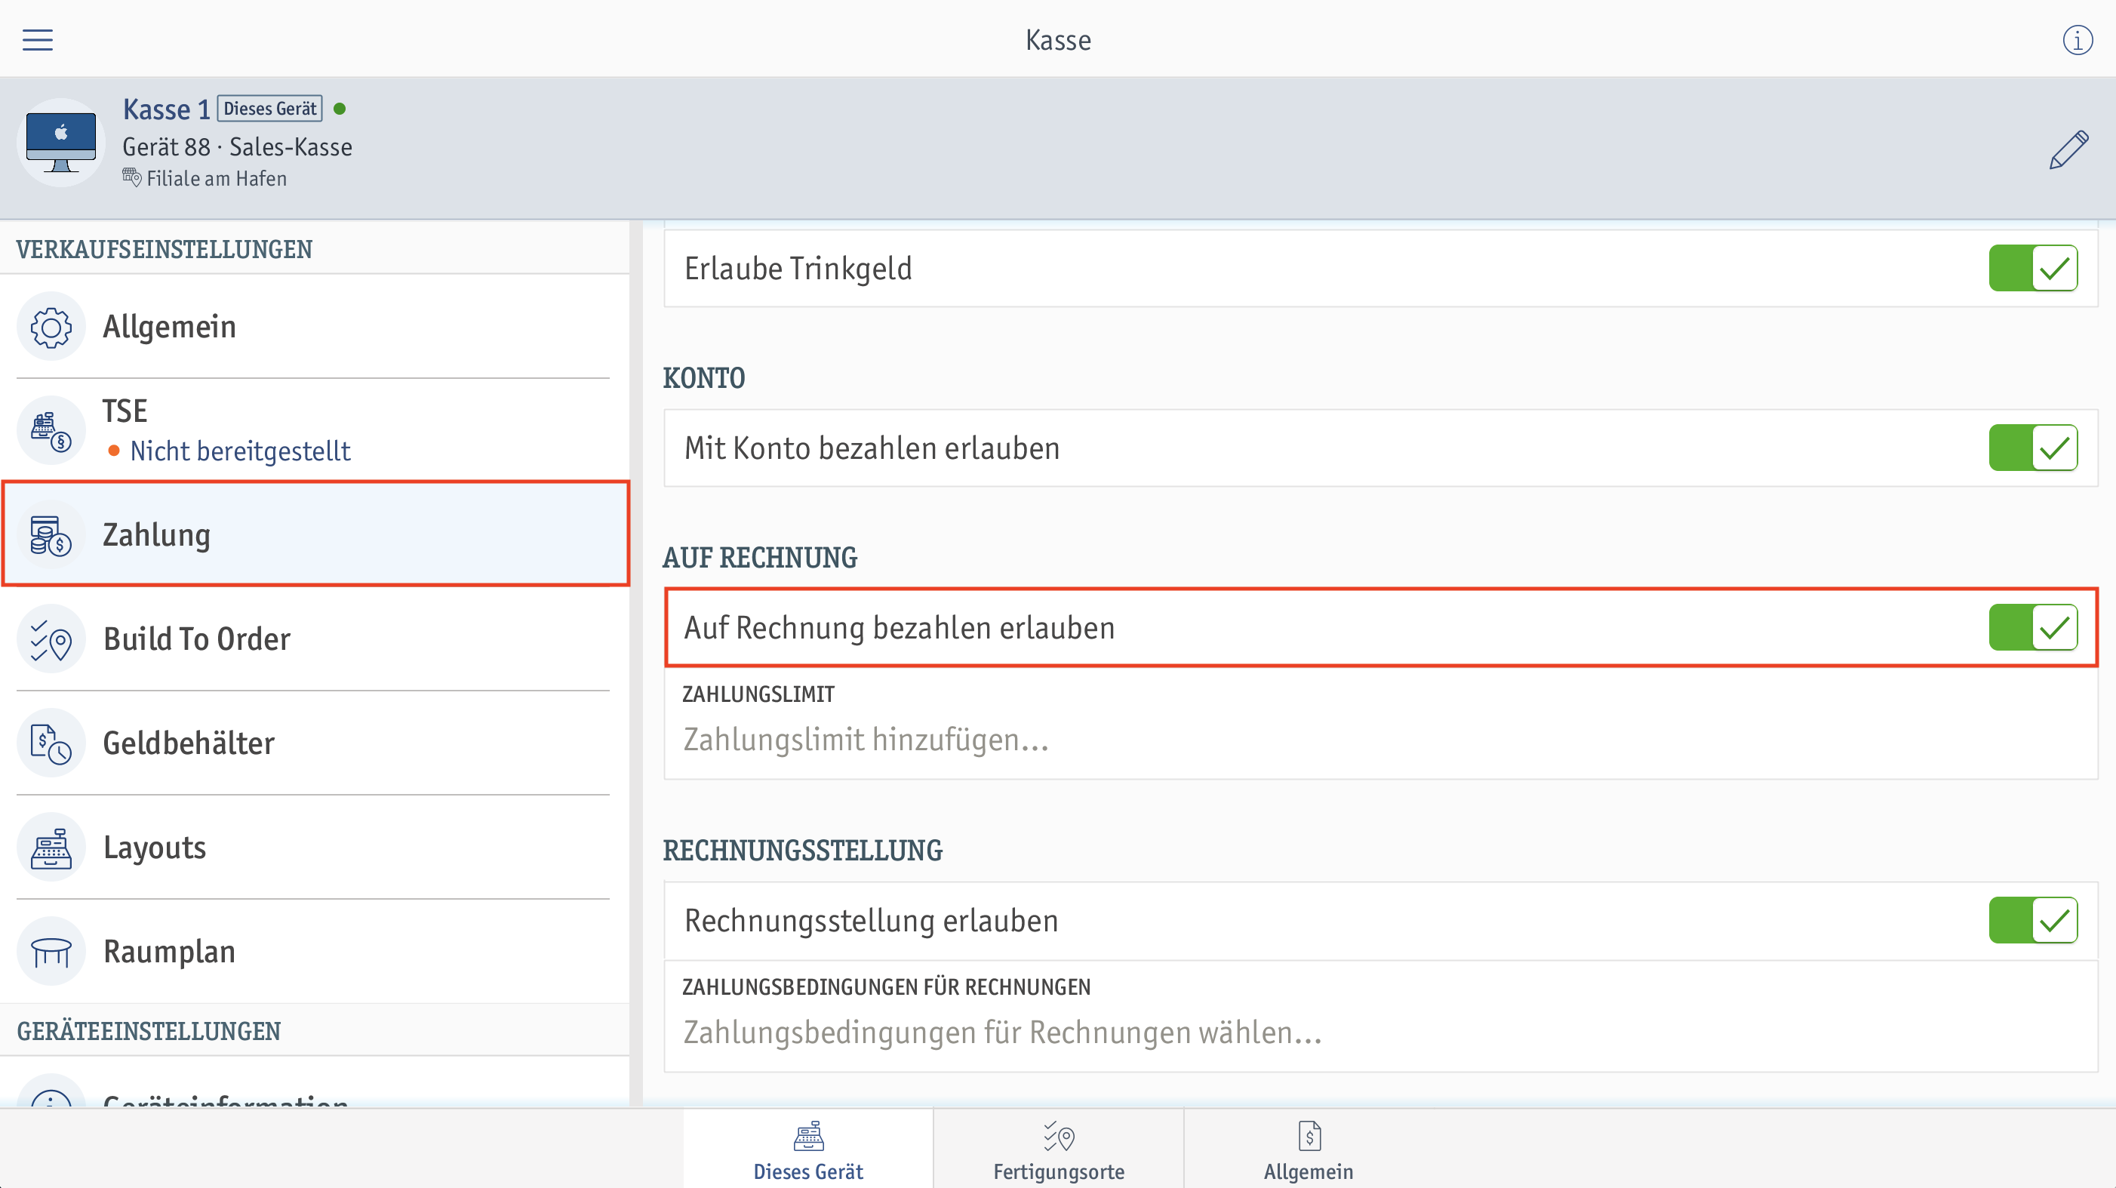Viewport: 2116px width, 1188px height.
Task: Toggle Mit Konto bezahlen erlauben switch
Action: tap(2033, 448)
